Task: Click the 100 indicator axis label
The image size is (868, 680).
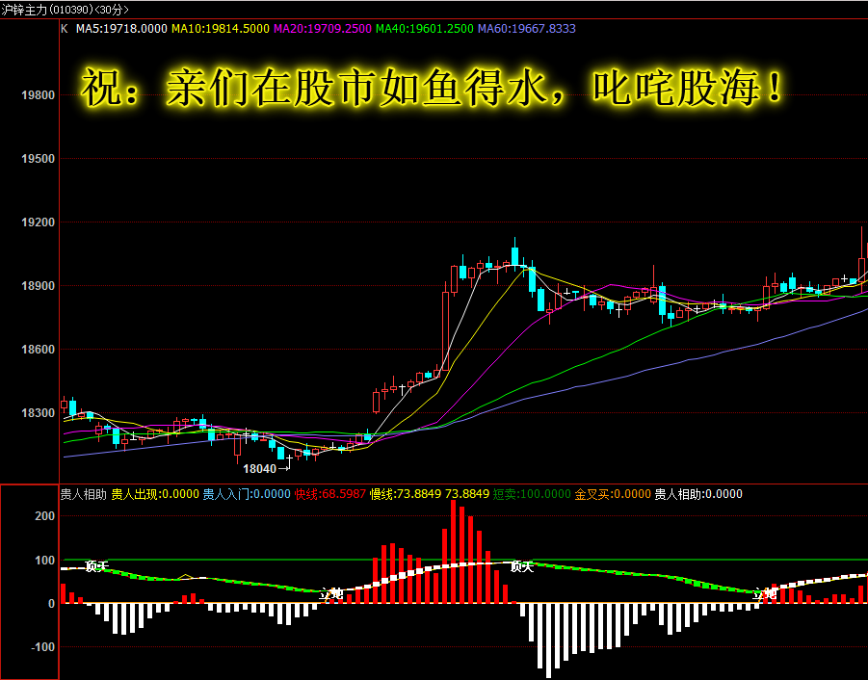Action: pyautogui.click(x=45, y=561)
